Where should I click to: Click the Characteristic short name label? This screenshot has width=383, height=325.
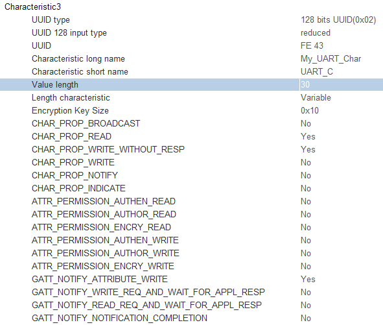tap(80, 71)
